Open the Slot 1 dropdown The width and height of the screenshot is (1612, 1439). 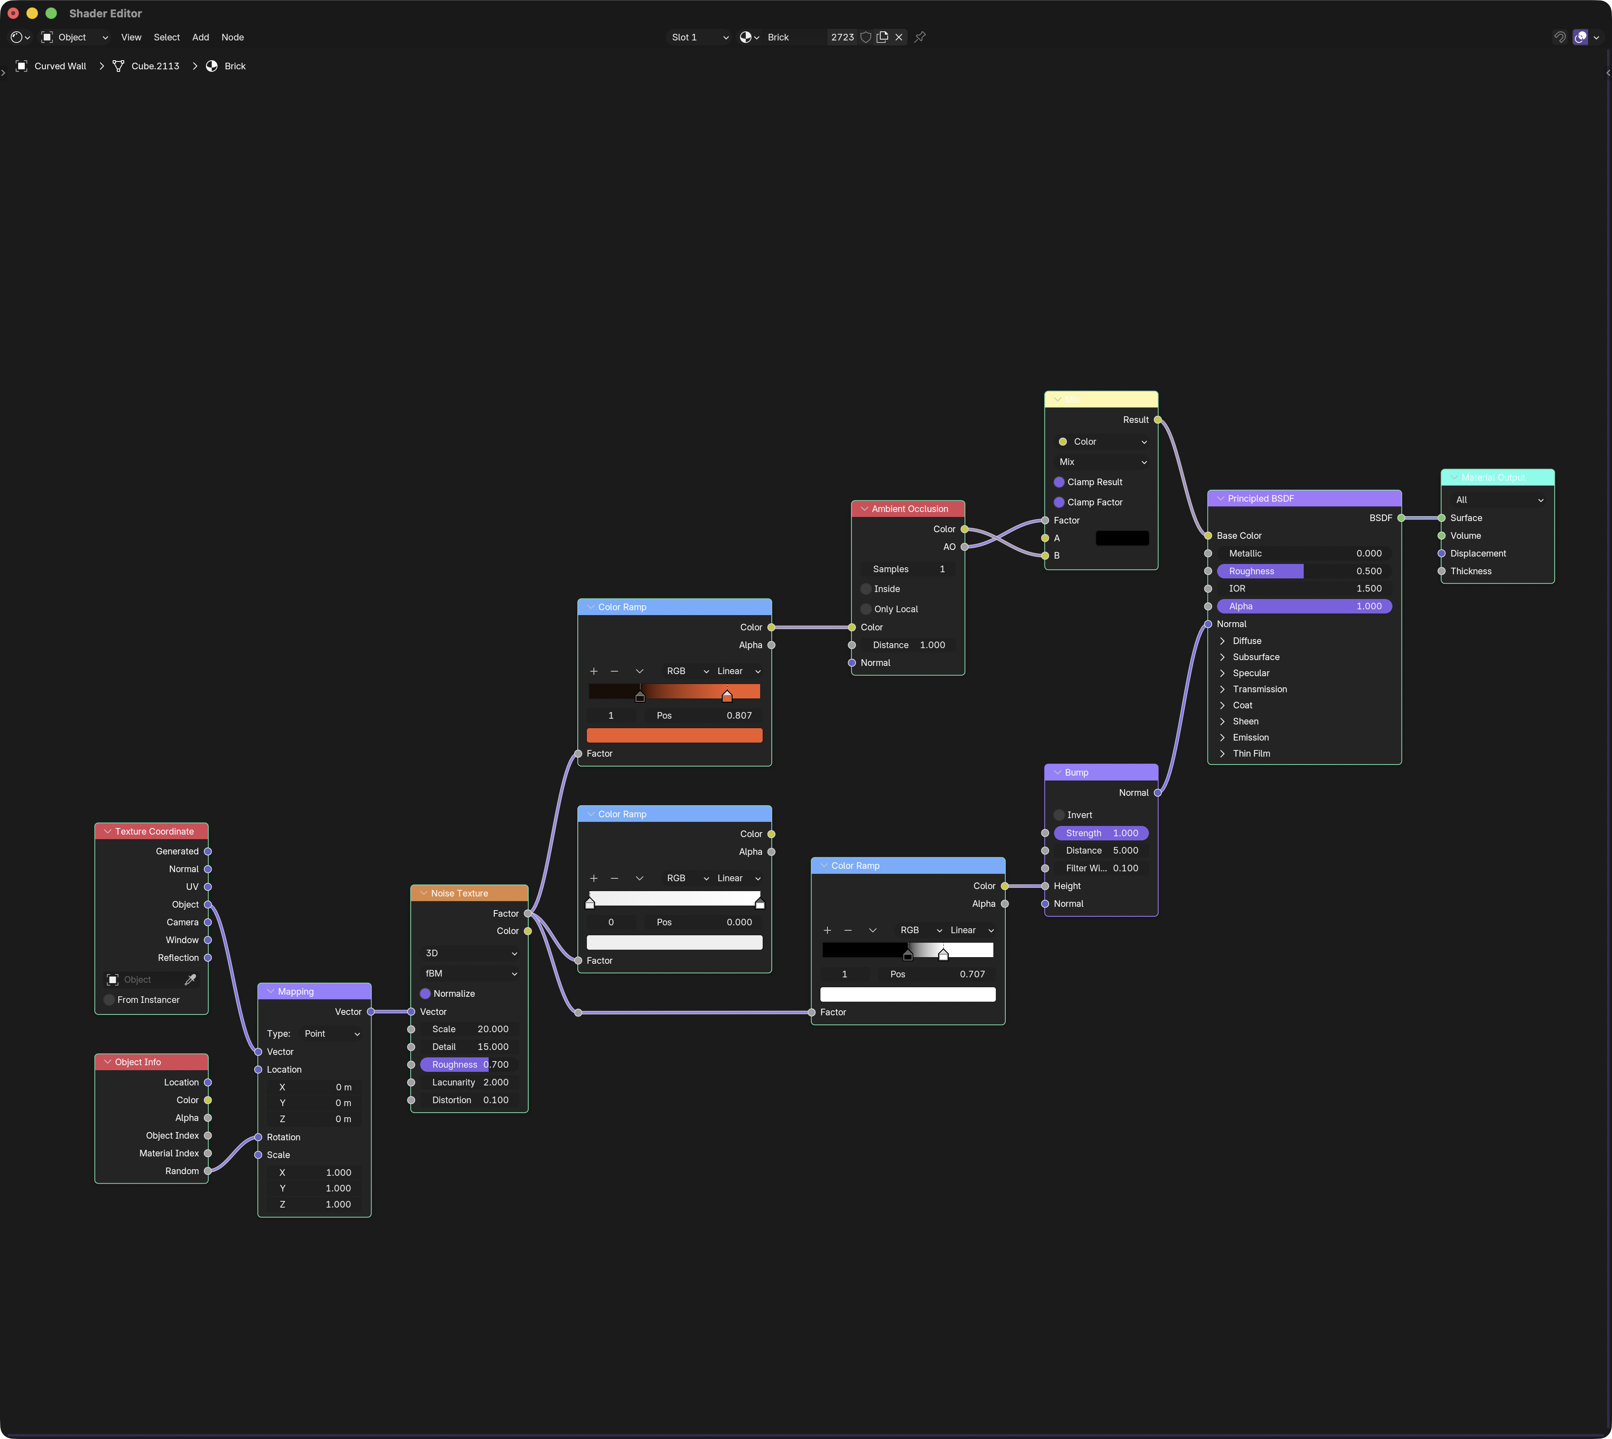pos(699,37)
